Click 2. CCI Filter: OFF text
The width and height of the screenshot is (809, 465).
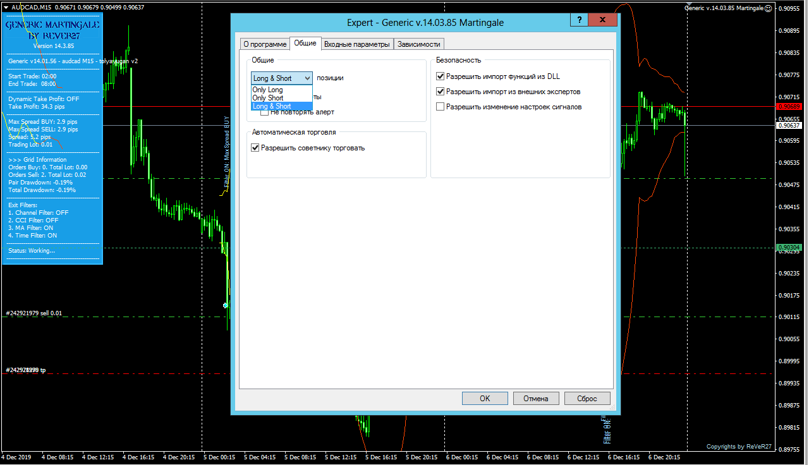coord(33,220)
